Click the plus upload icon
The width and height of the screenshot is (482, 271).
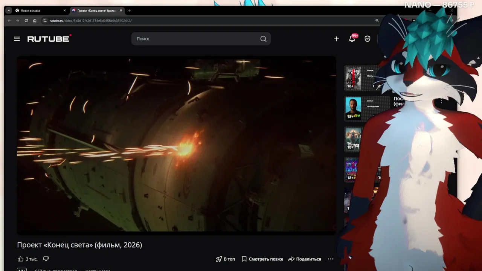[337, 39]
